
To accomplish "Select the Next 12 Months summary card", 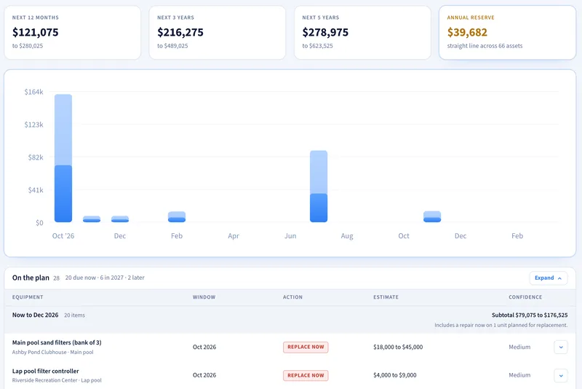I will 72,32.
